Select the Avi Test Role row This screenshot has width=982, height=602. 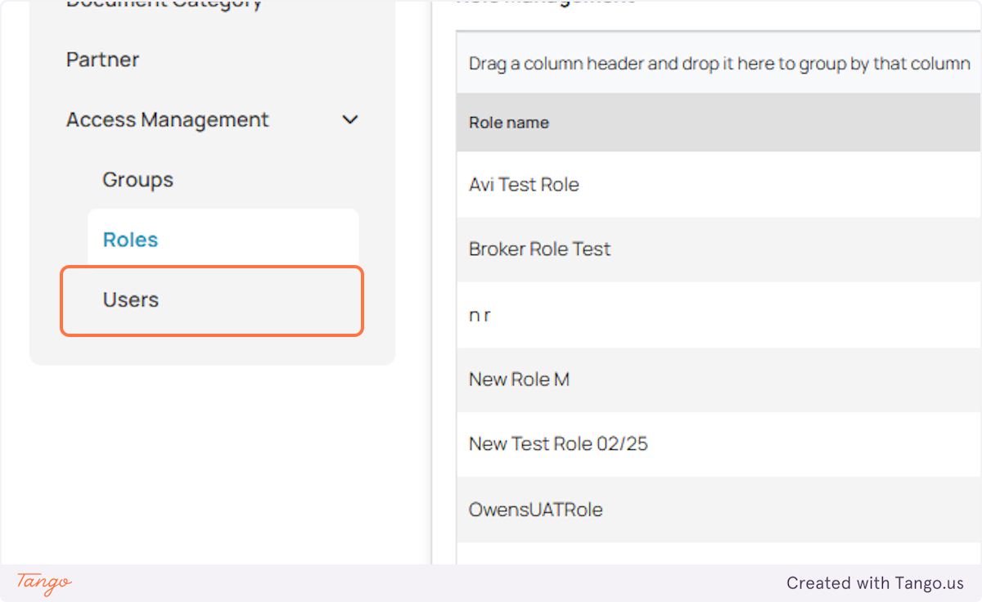tap(718, 185)
